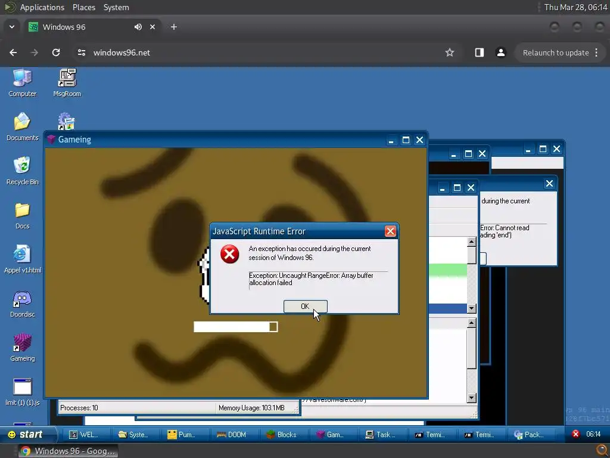Reload the windows96.net page

click(56, 52)
